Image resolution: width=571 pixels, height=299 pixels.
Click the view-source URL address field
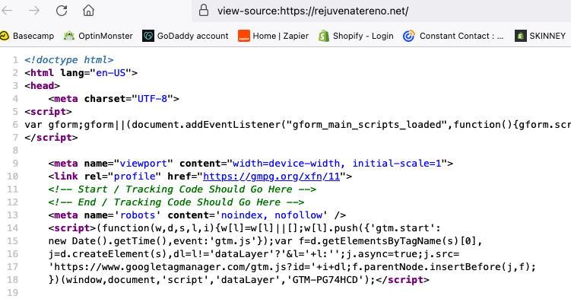tap(381, 11)
